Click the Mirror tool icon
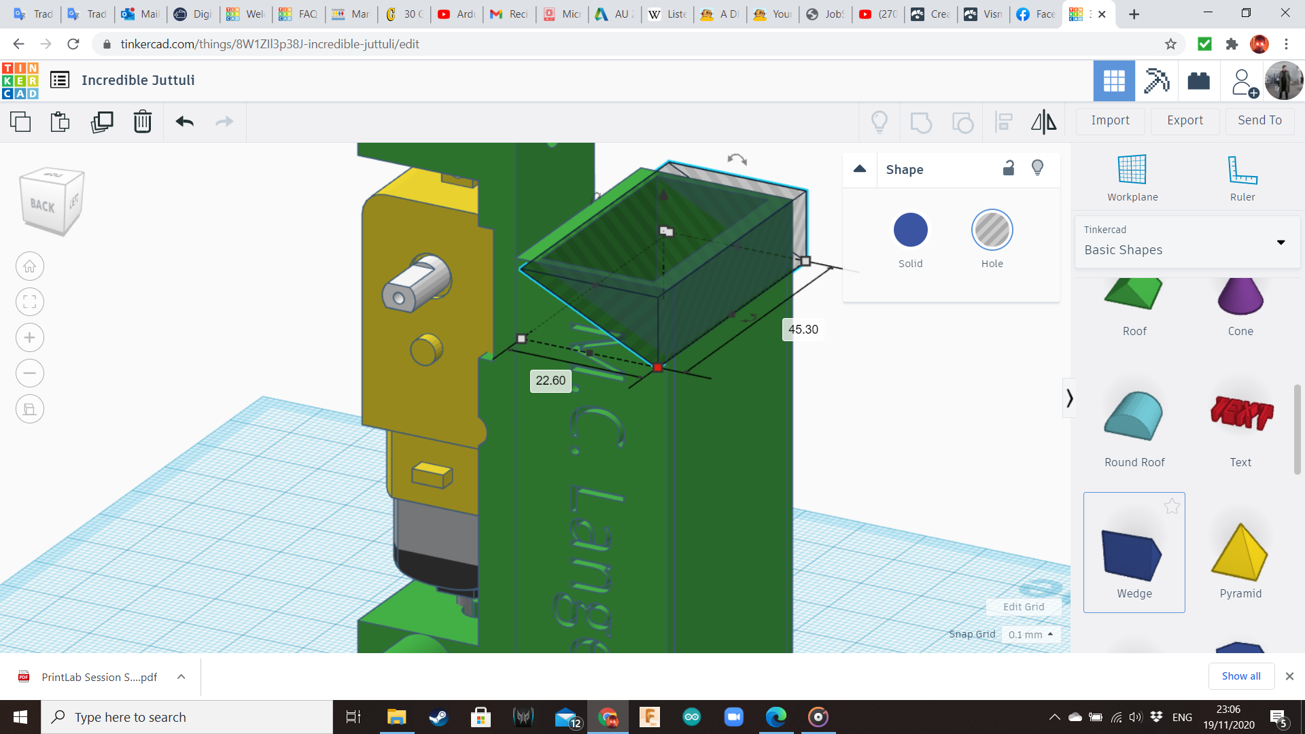 click(1043, 122)
